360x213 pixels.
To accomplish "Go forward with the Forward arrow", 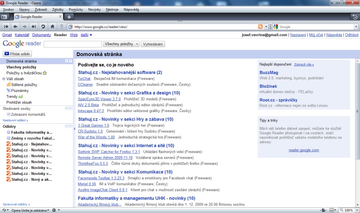I will [x=25, y=27].
